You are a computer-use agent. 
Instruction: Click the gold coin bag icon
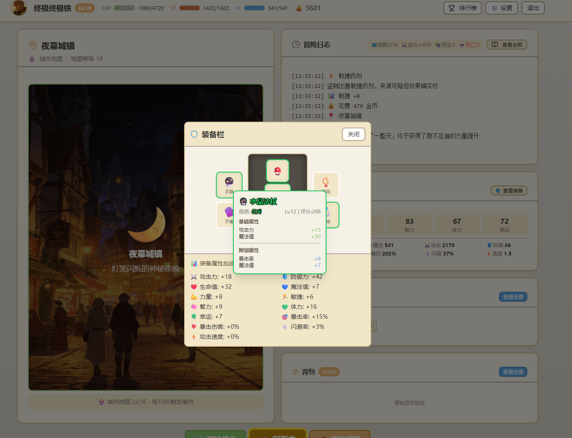point(299,8)
